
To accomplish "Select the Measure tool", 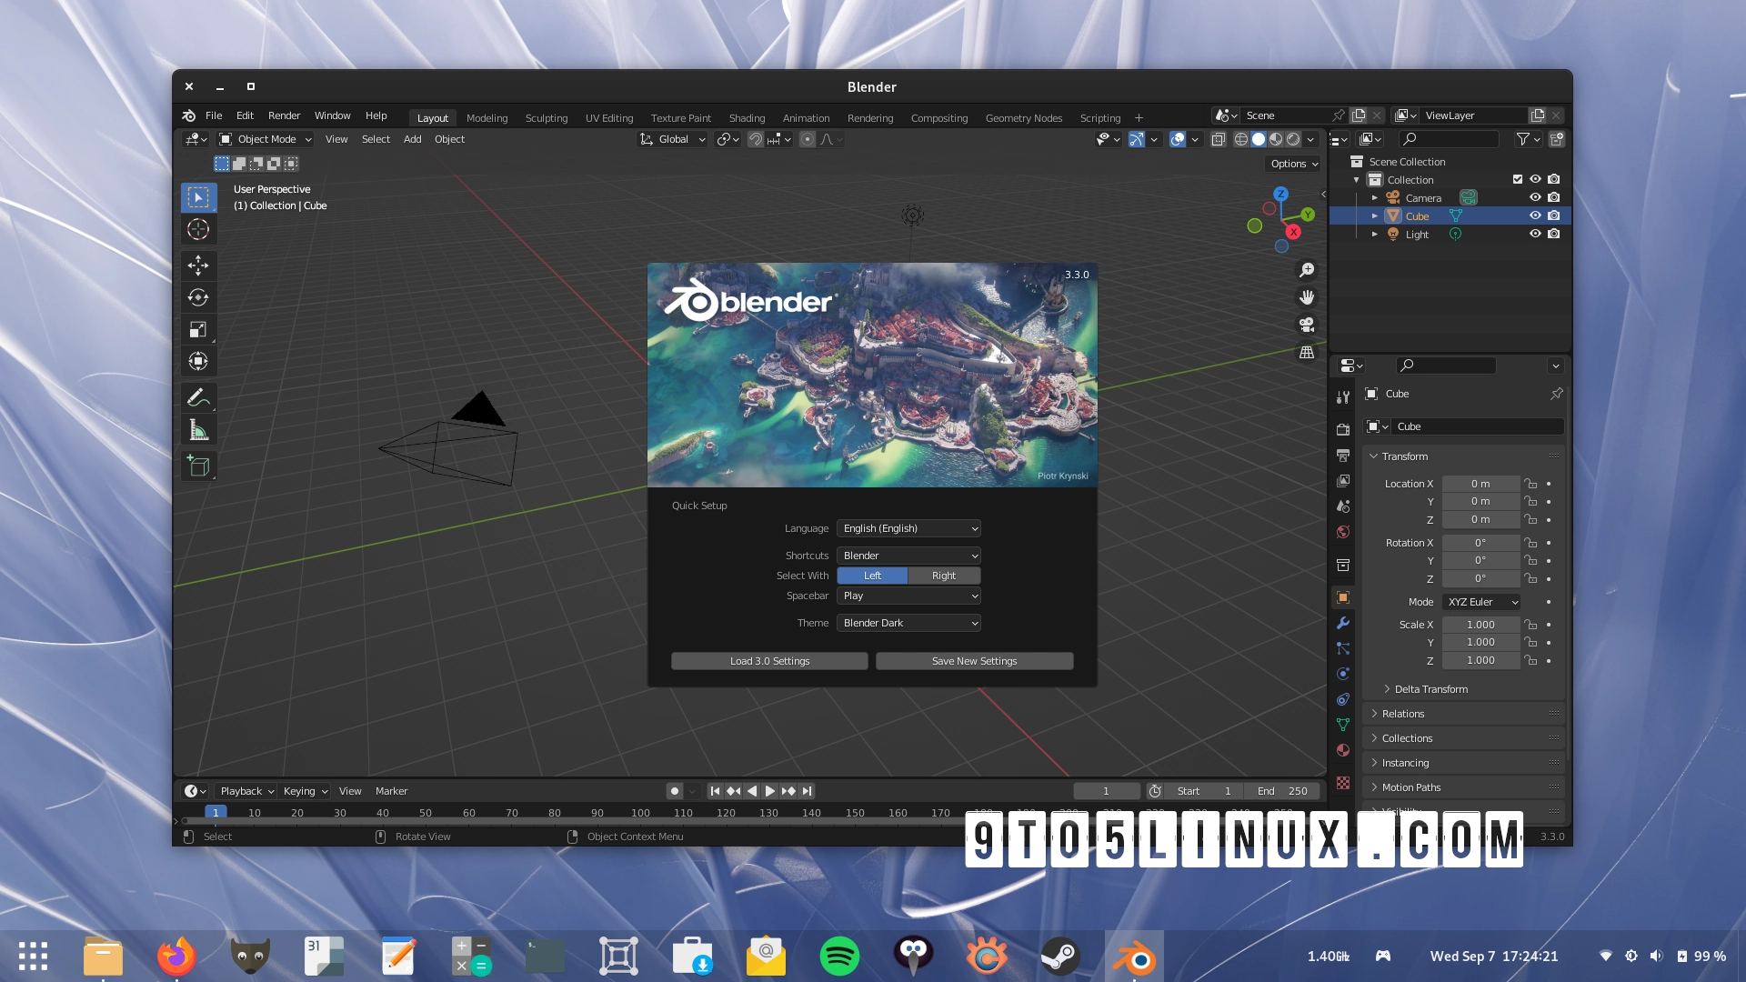I will 198,429.
